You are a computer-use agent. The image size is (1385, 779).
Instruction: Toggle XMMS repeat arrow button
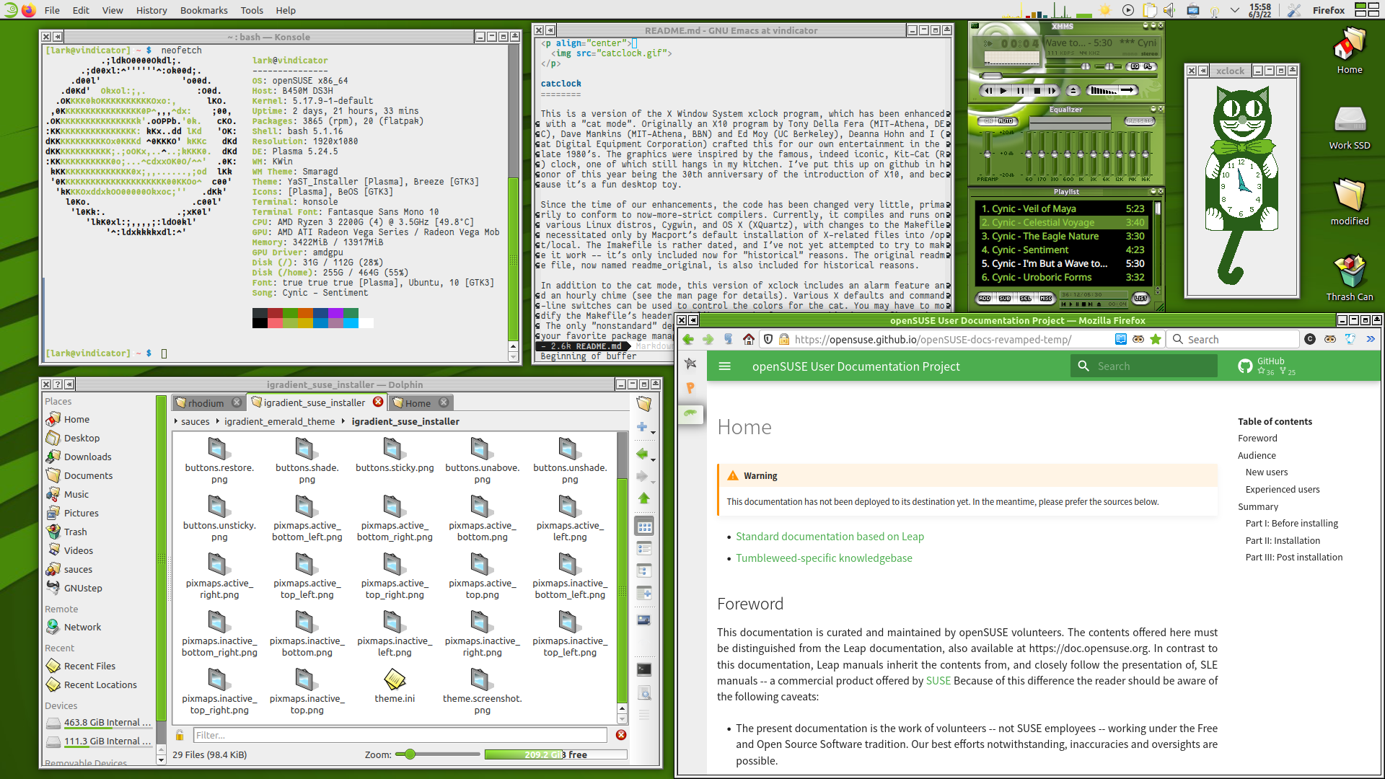(x=1127, y=90)
